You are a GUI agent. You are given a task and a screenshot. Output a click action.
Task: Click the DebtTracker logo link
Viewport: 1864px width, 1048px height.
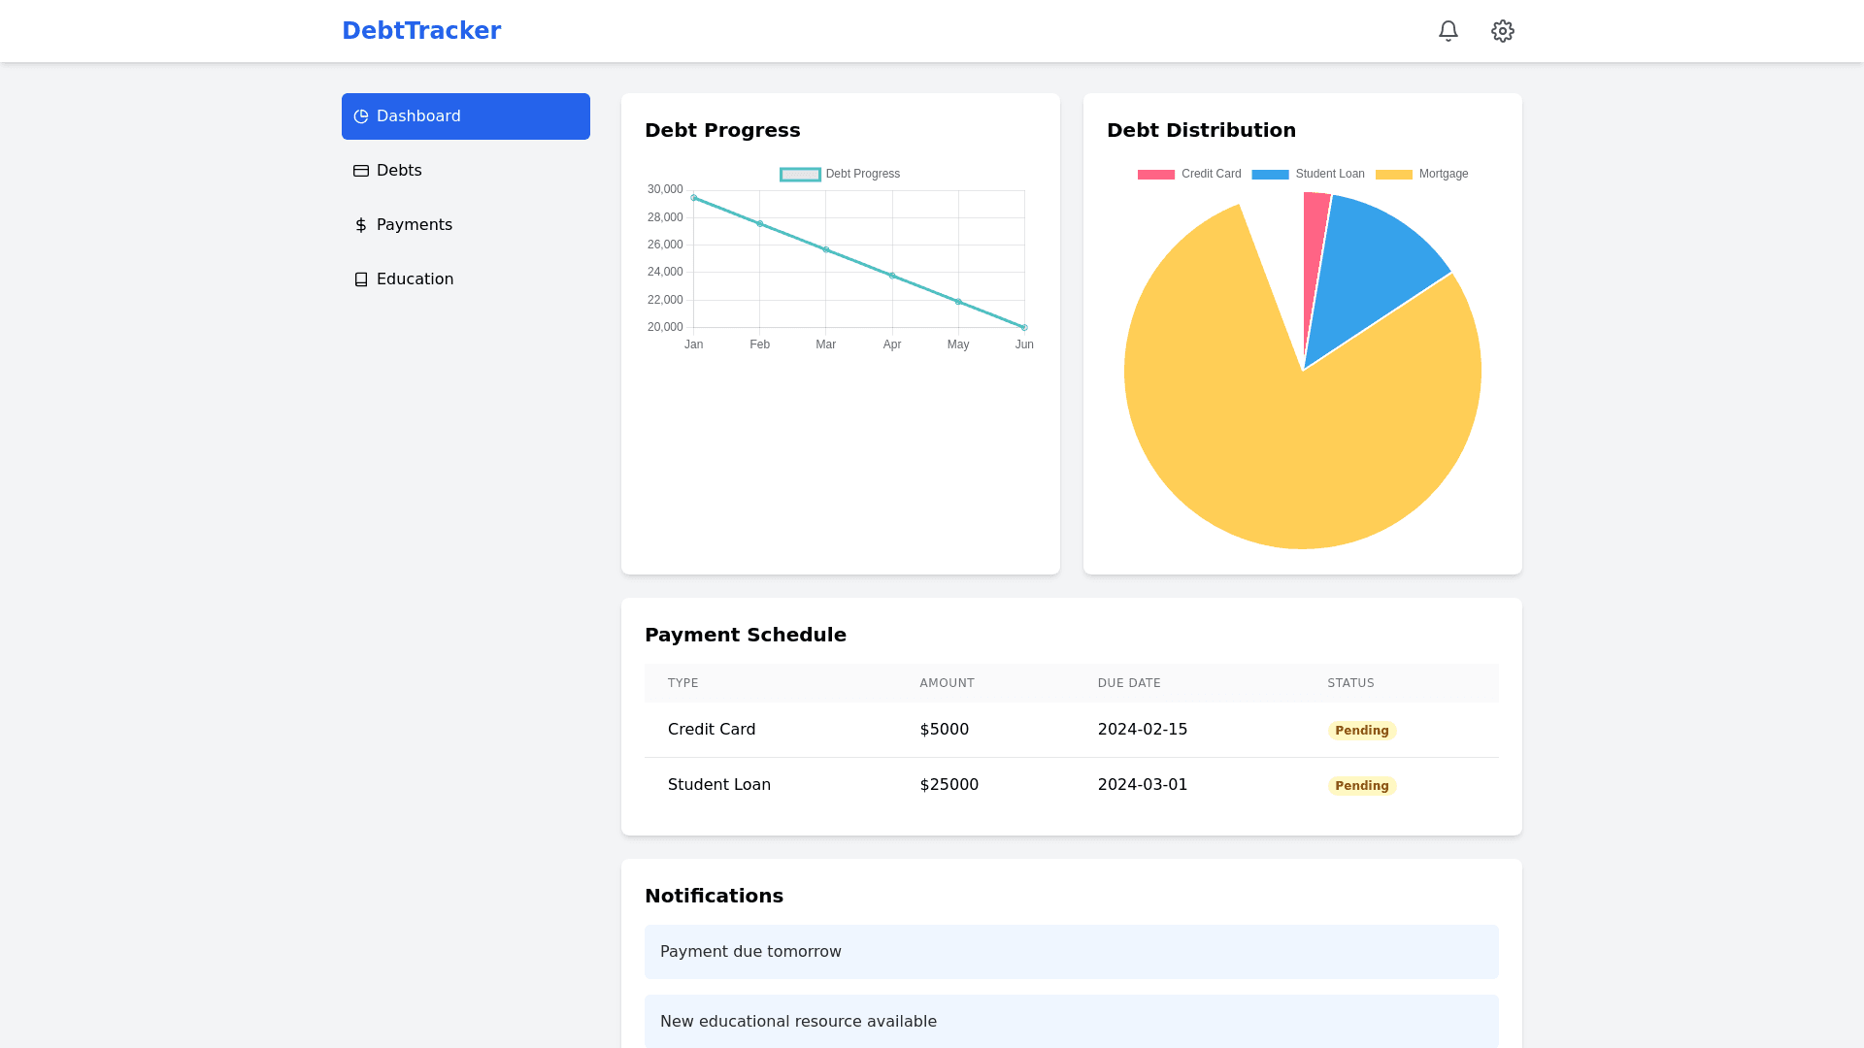coord(421,31)
